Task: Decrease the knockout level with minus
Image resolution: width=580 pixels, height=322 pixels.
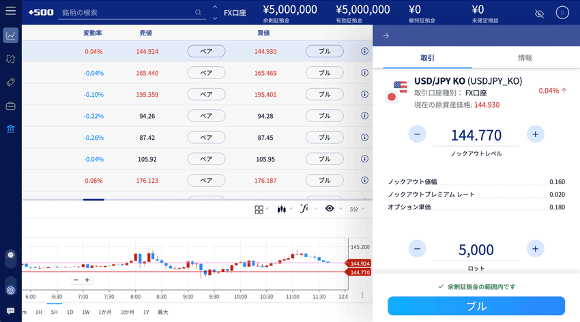Action: 417,134
